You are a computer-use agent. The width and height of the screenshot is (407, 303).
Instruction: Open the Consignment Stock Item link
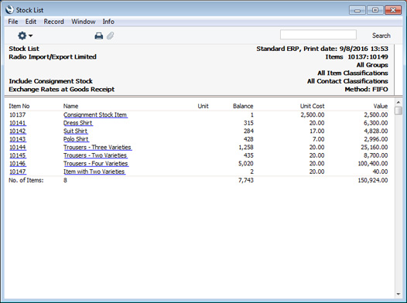coord(95,115)
